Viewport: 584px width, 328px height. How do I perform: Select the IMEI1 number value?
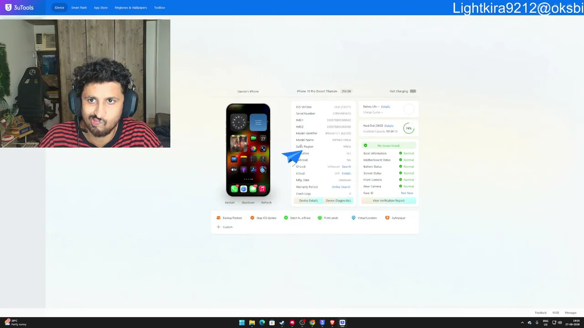click(339, 120)
